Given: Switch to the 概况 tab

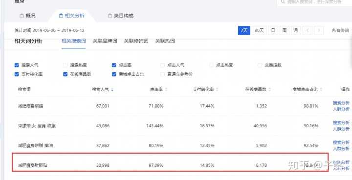Looking at the screenshot, I should coord(27,16).
